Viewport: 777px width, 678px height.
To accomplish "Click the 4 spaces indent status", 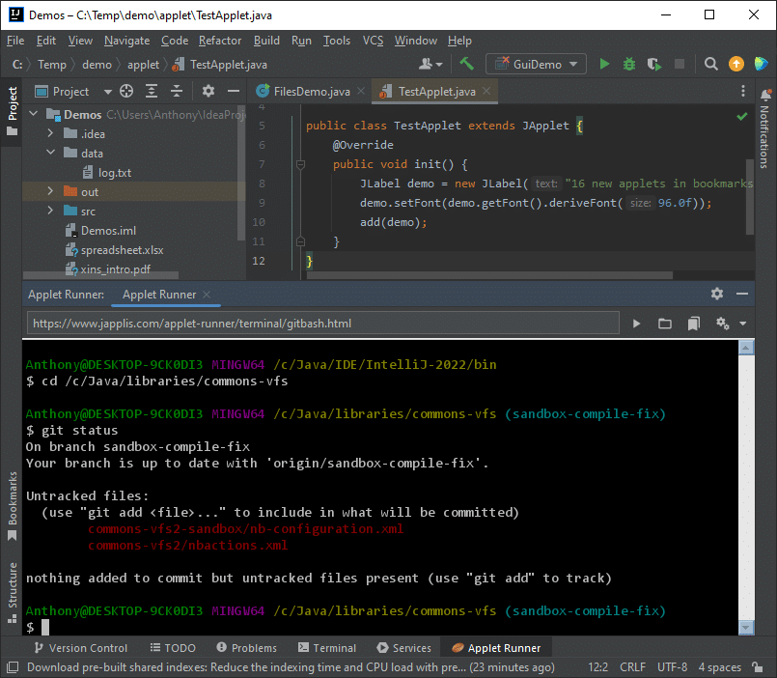I will click(719, 667).
